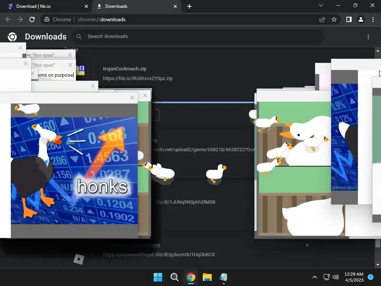Remove the bottom .exe download from list

coord(307,245)
